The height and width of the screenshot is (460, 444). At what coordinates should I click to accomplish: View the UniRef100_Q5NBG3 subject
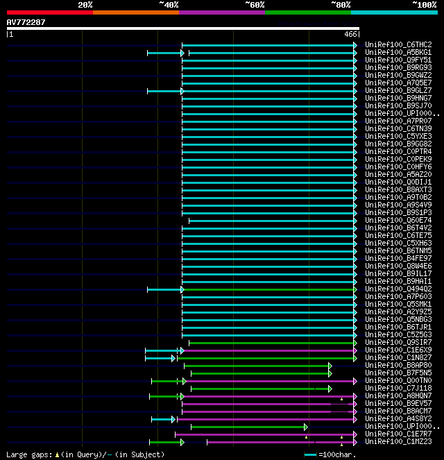398,319
